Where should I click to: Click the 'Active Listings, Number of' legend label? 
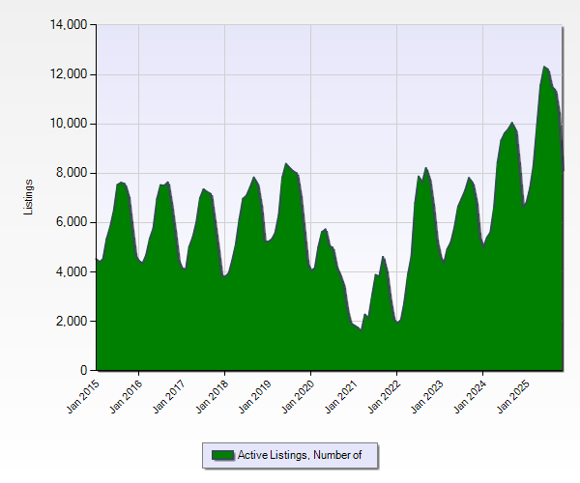299,455
